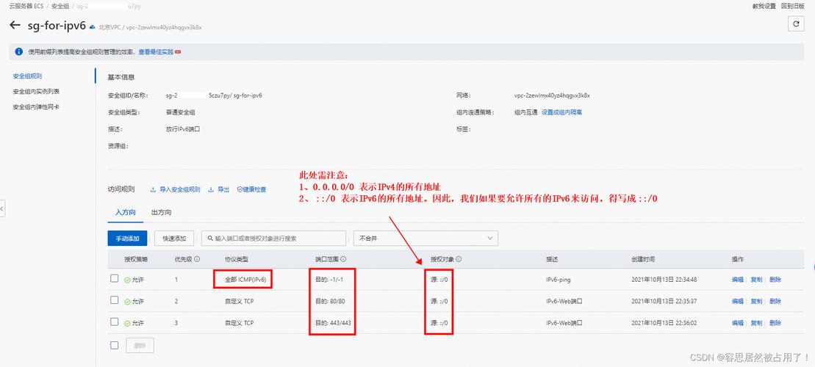Click the 导出 link

point(223,190)
